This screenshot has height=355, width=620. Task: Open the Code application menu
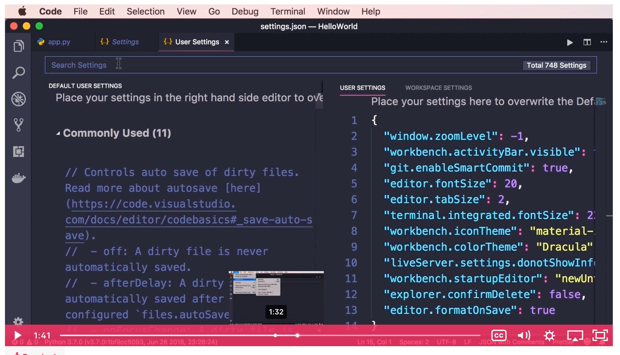[50, 11]
